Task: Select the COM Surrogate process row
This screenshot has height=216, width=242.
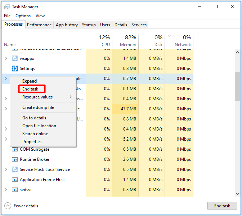Action: (98, 149)
